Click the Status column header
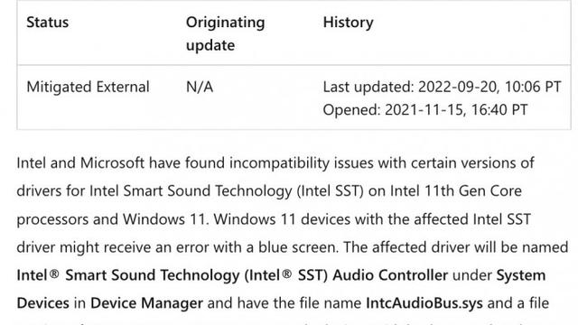 (48, 22)
